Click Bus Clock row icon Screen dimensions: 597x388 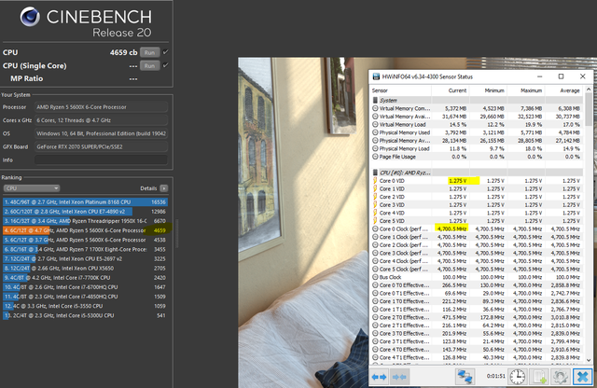coord(375,277)
